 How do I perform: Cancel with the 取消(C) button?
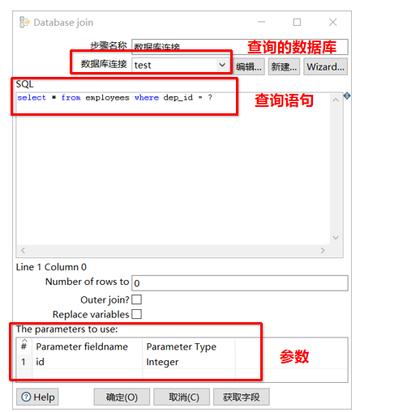click(x=182, y=397)
